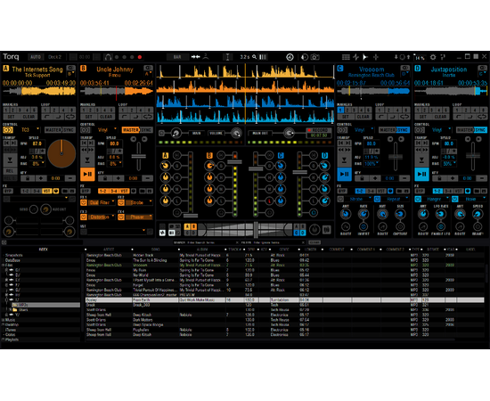Toggle SYNC on Deck D

pyautogui.click(x=480, y=130)
